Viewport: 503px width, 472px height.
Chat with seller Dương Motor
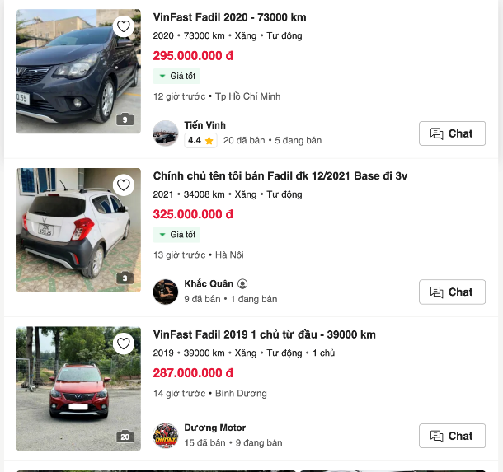click(452, 436)
